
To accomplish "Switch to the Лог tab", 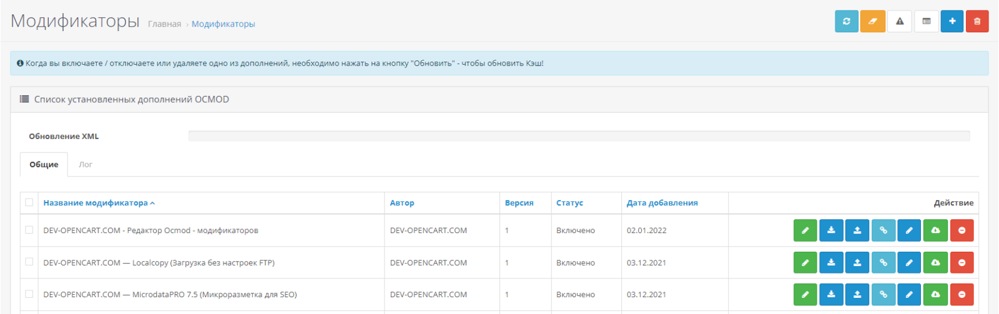I will click(86, 164).
